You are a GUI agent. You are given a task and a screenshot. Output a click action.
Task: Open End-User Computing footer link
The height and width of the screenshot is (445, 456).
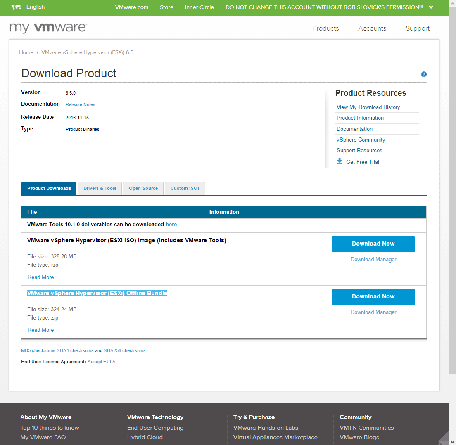(x=155, y=428)
